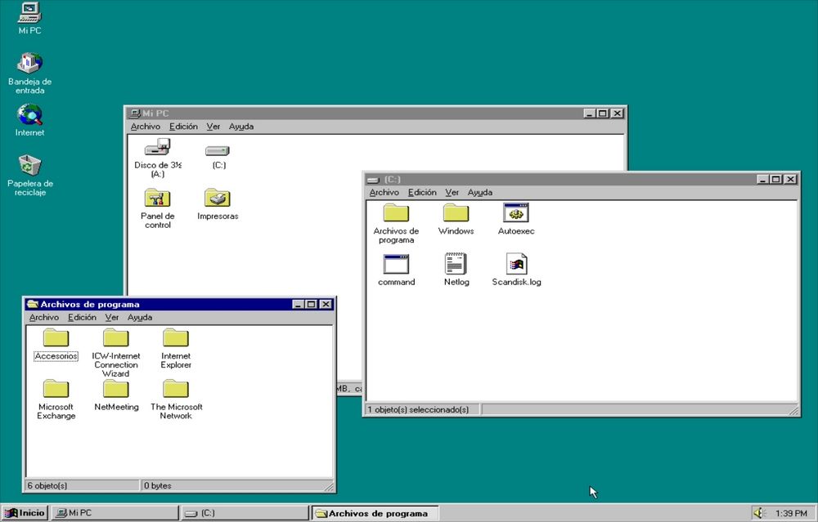Open the Accesorios folder
The image size is (818, 522).
(55, 337)
